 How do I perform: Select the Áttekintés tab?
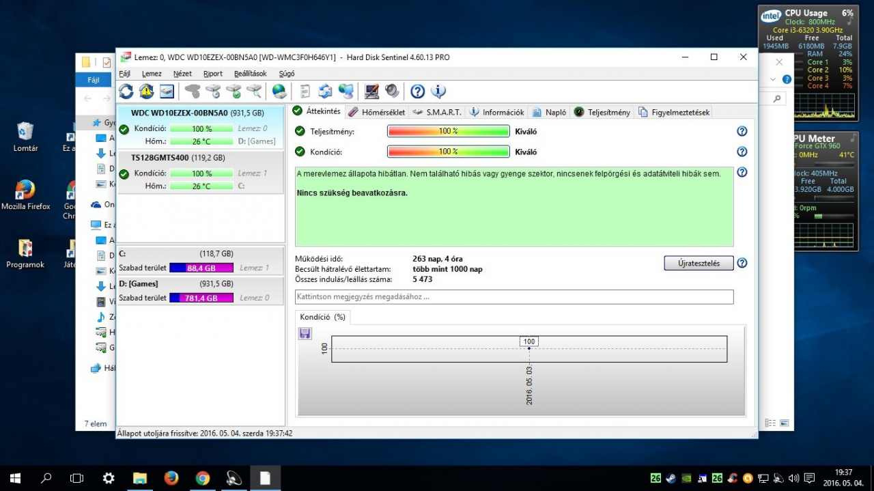pos(317,111)
